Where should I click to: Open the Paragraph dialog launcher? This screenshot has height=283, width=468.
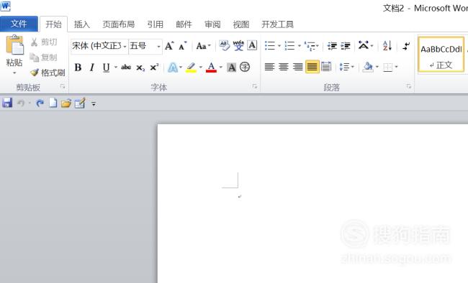click(409, 86)
